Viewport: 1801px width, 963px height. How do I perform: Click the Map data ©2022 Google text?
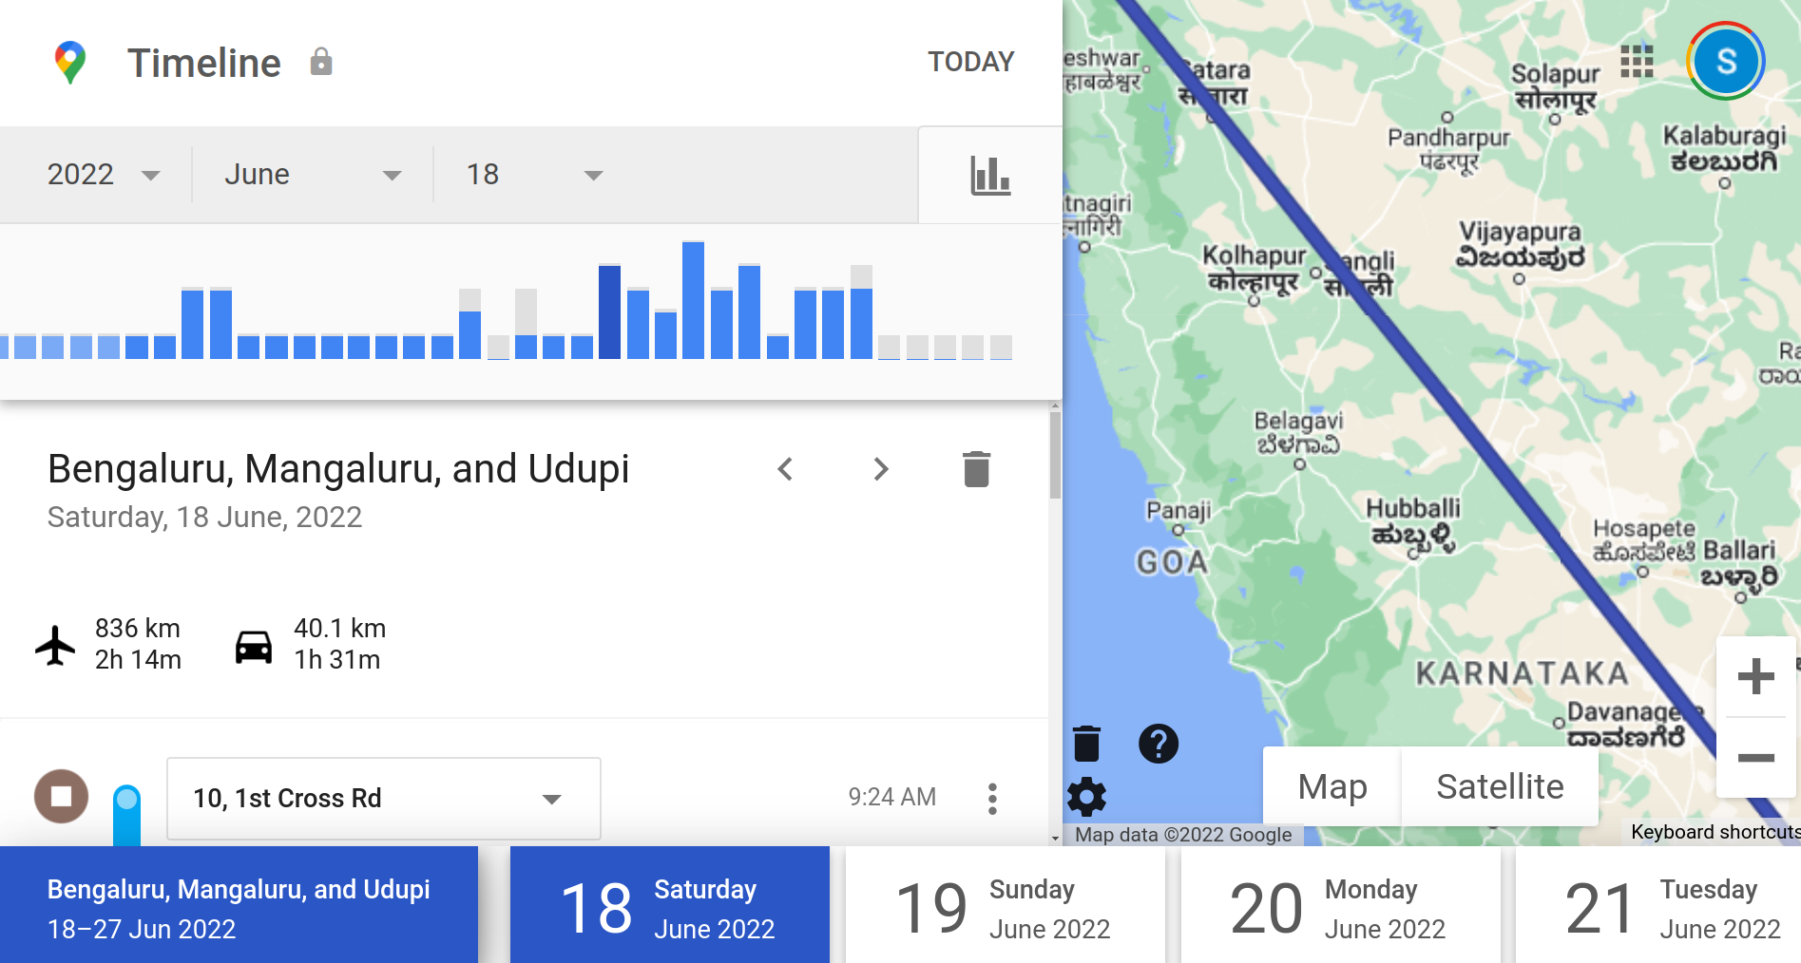(x=1183, y=834)
